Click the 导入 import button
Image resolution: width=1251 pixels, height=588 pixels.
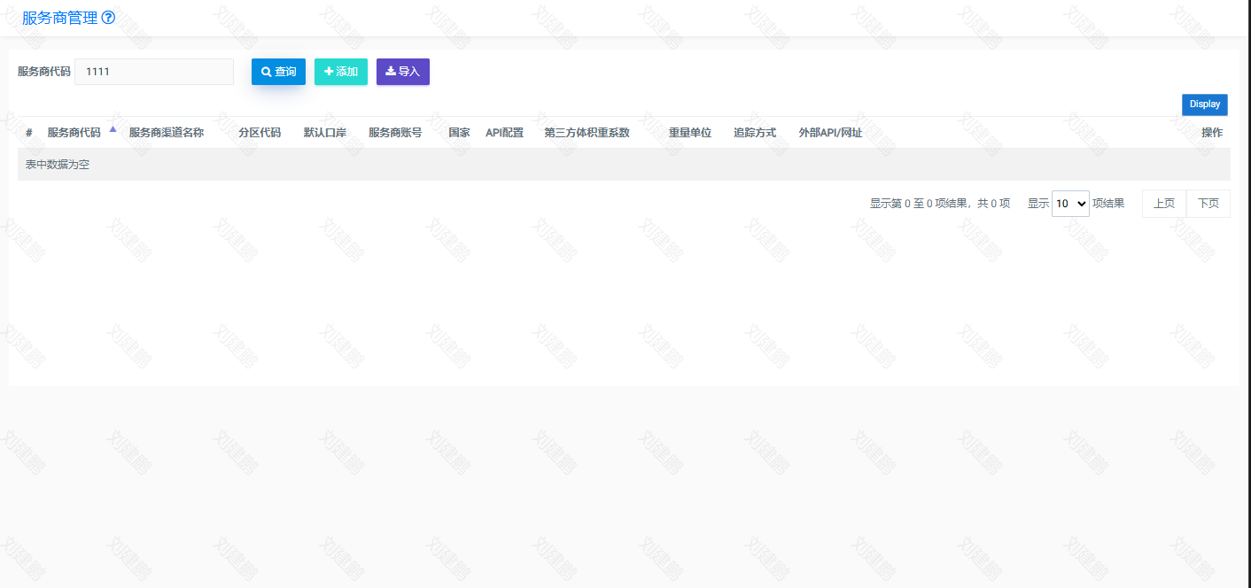[x=402, y=72]
